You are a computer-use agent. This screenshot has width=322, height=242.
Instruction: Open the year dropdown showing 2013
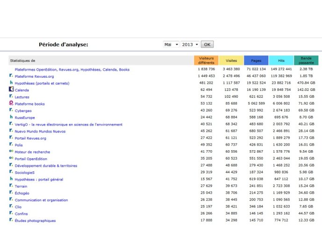[190, 44]
